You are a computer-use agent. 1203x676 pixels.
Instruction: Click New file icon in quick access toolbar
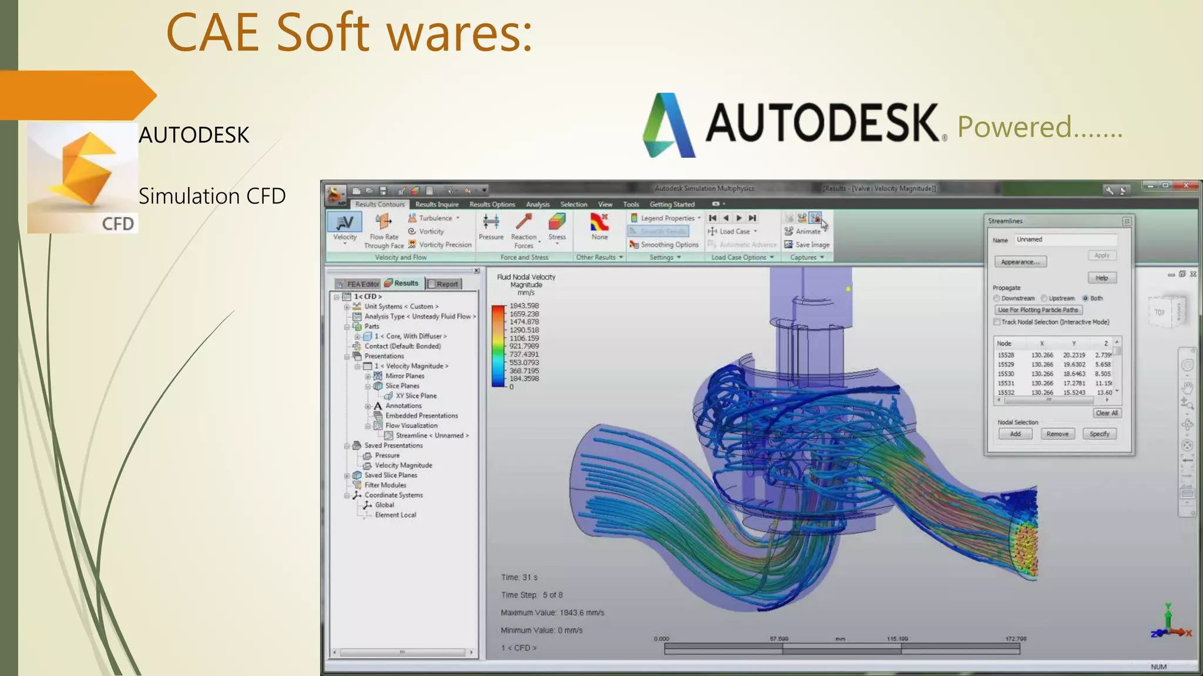pyautogui.click(x=356, y=190)
